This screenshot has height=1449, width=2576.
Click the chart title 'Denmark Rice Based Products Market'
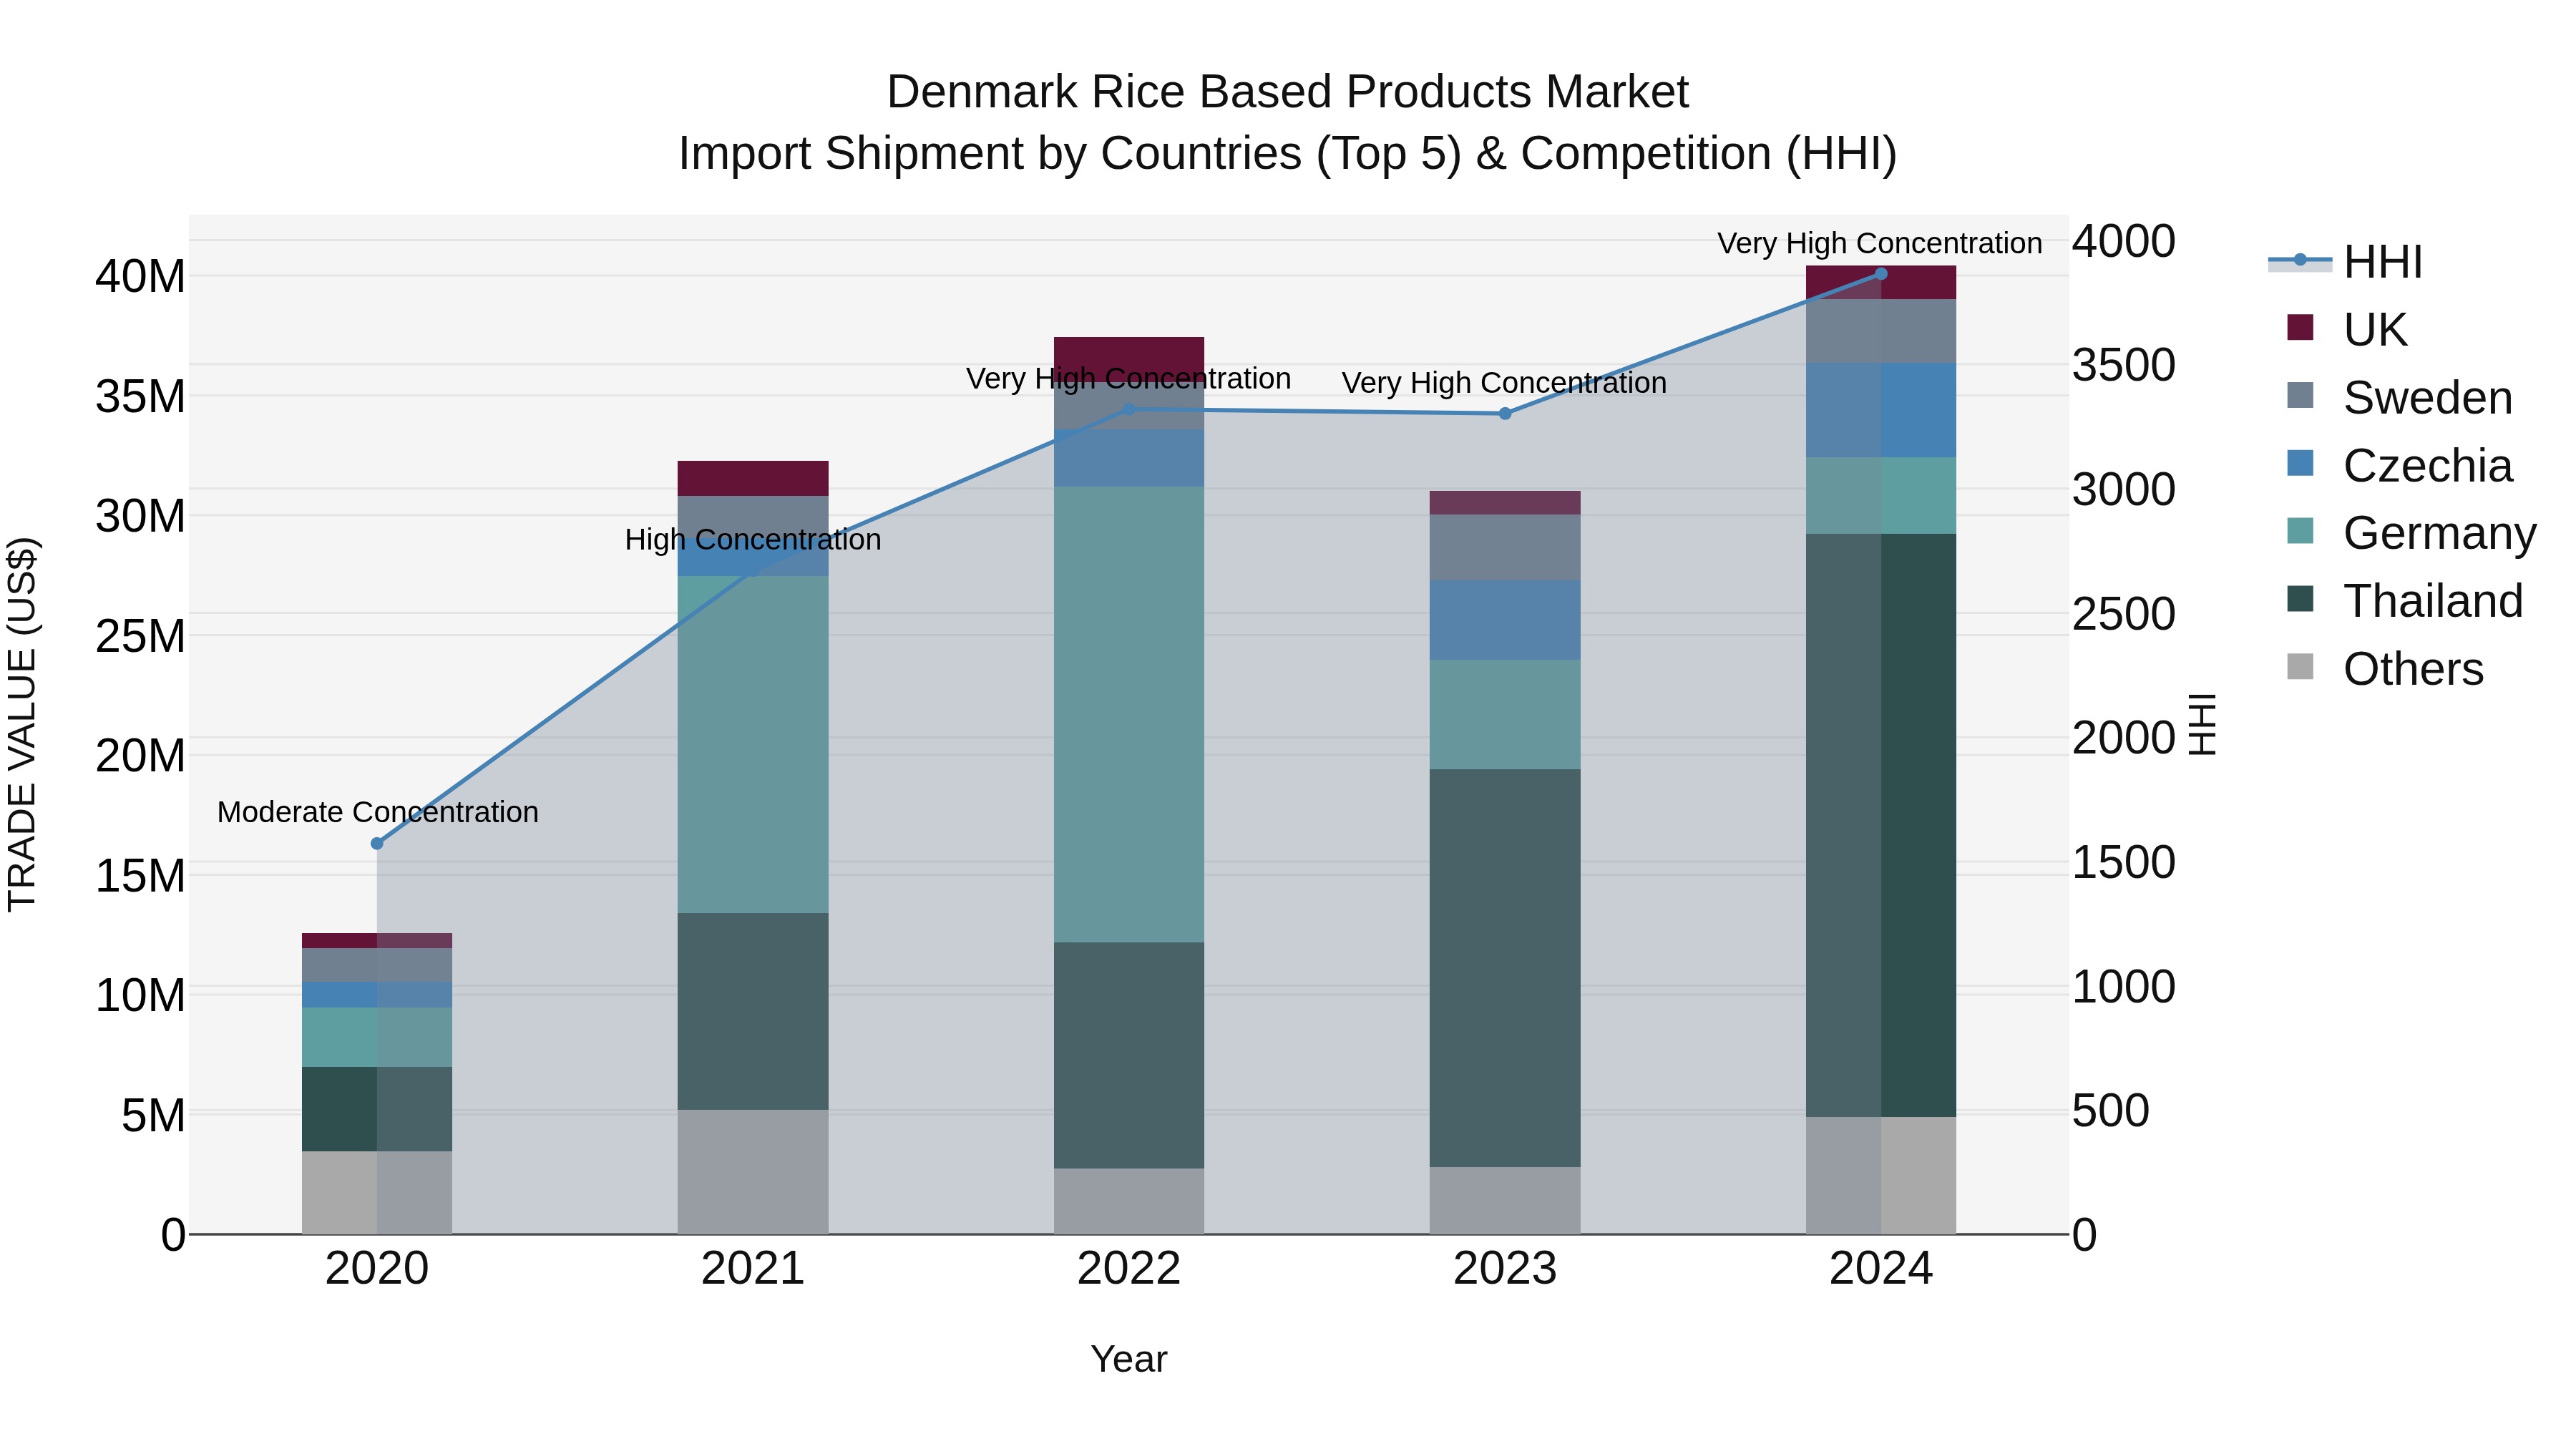tap(1288, 92)
